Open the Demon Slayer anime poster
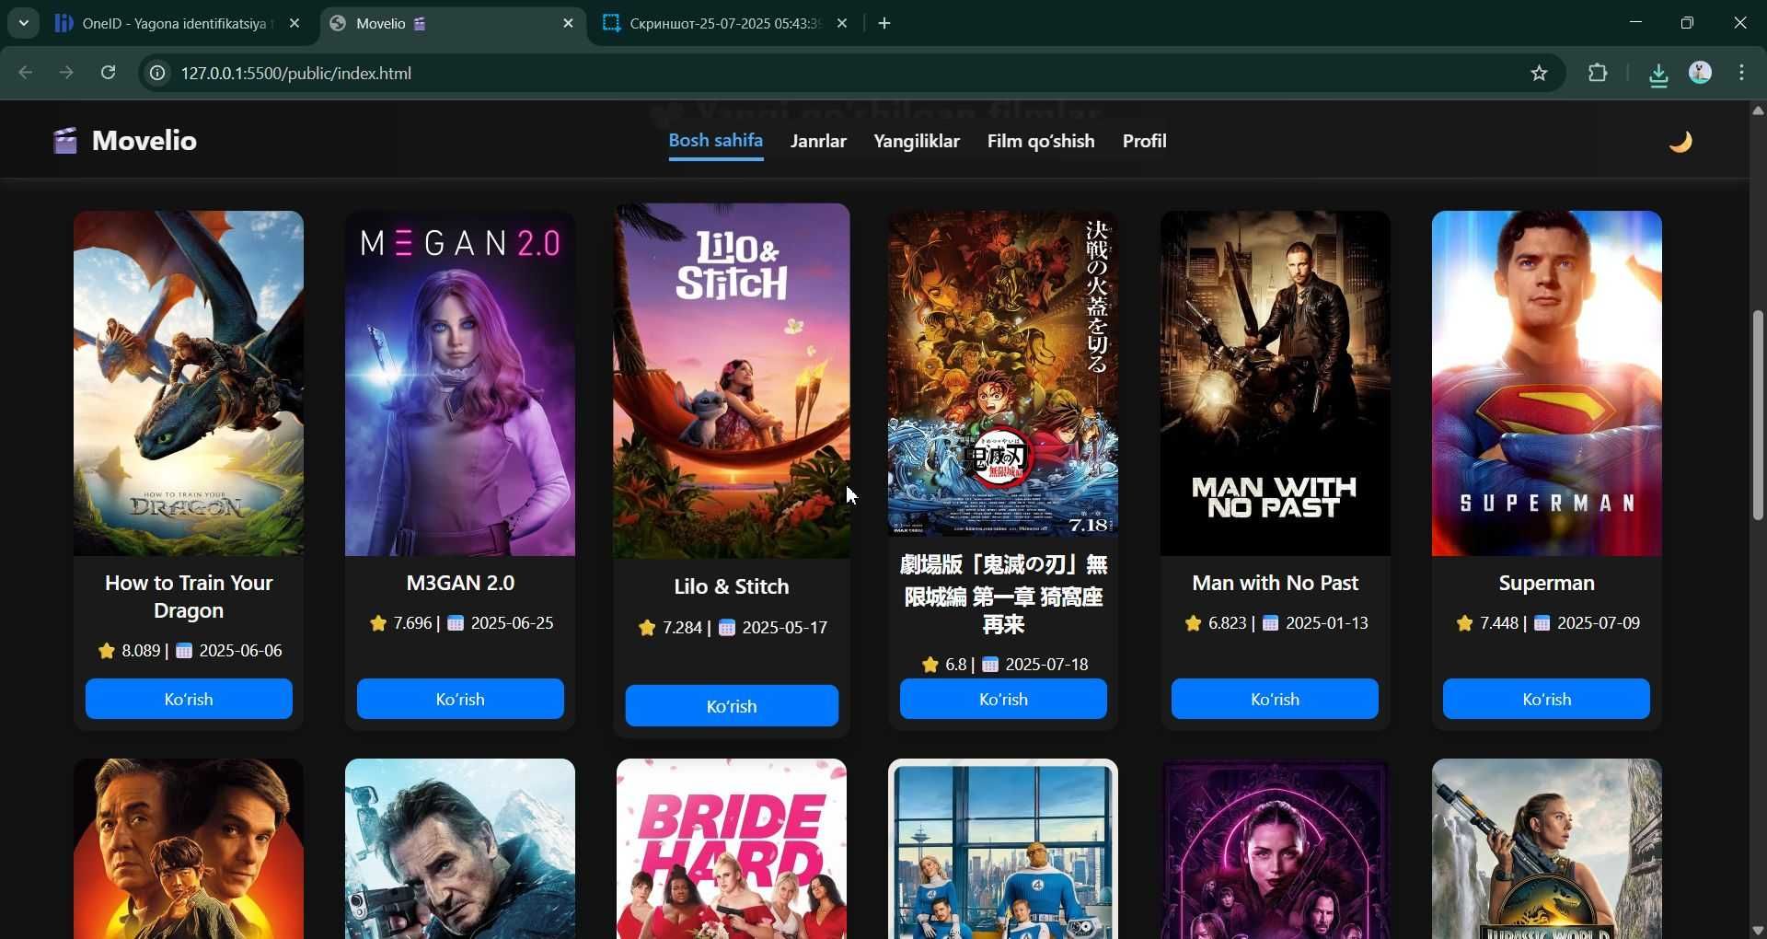Viewport: 1767px width, 939px height. (x=1003, y=374)
